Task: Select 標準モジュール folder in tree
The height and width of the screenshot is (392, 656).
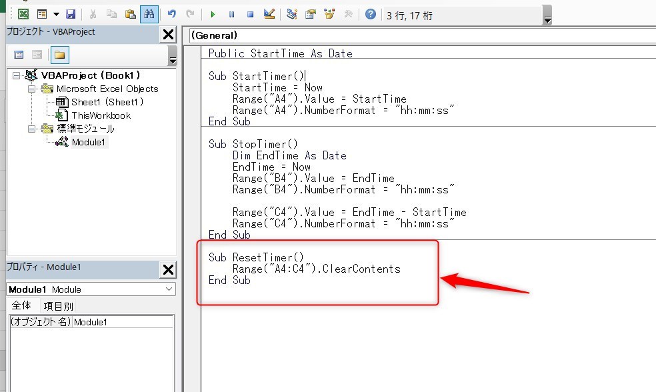Action: (x=85, y=129)
